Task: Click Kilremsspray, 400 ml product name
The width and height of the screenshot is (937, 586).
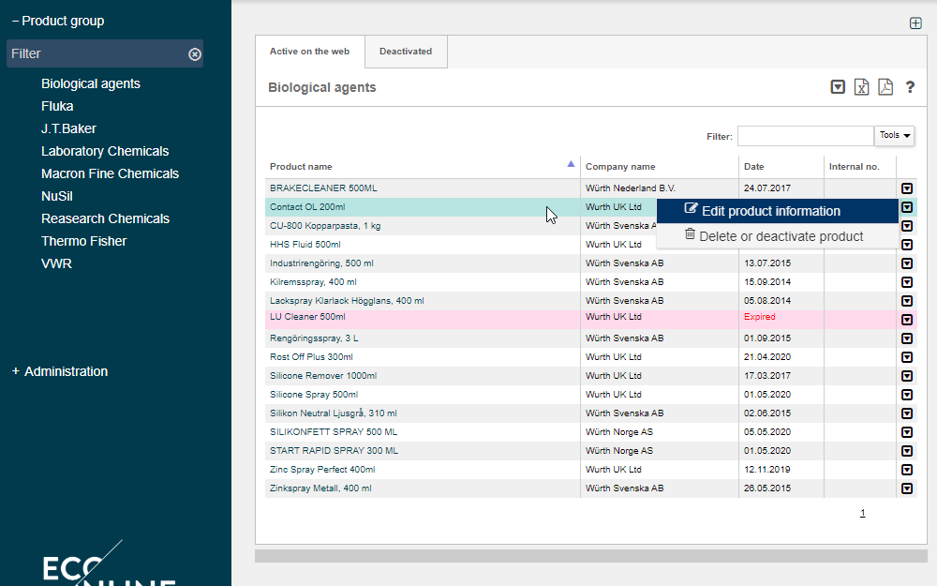Action: coord(313,282)
